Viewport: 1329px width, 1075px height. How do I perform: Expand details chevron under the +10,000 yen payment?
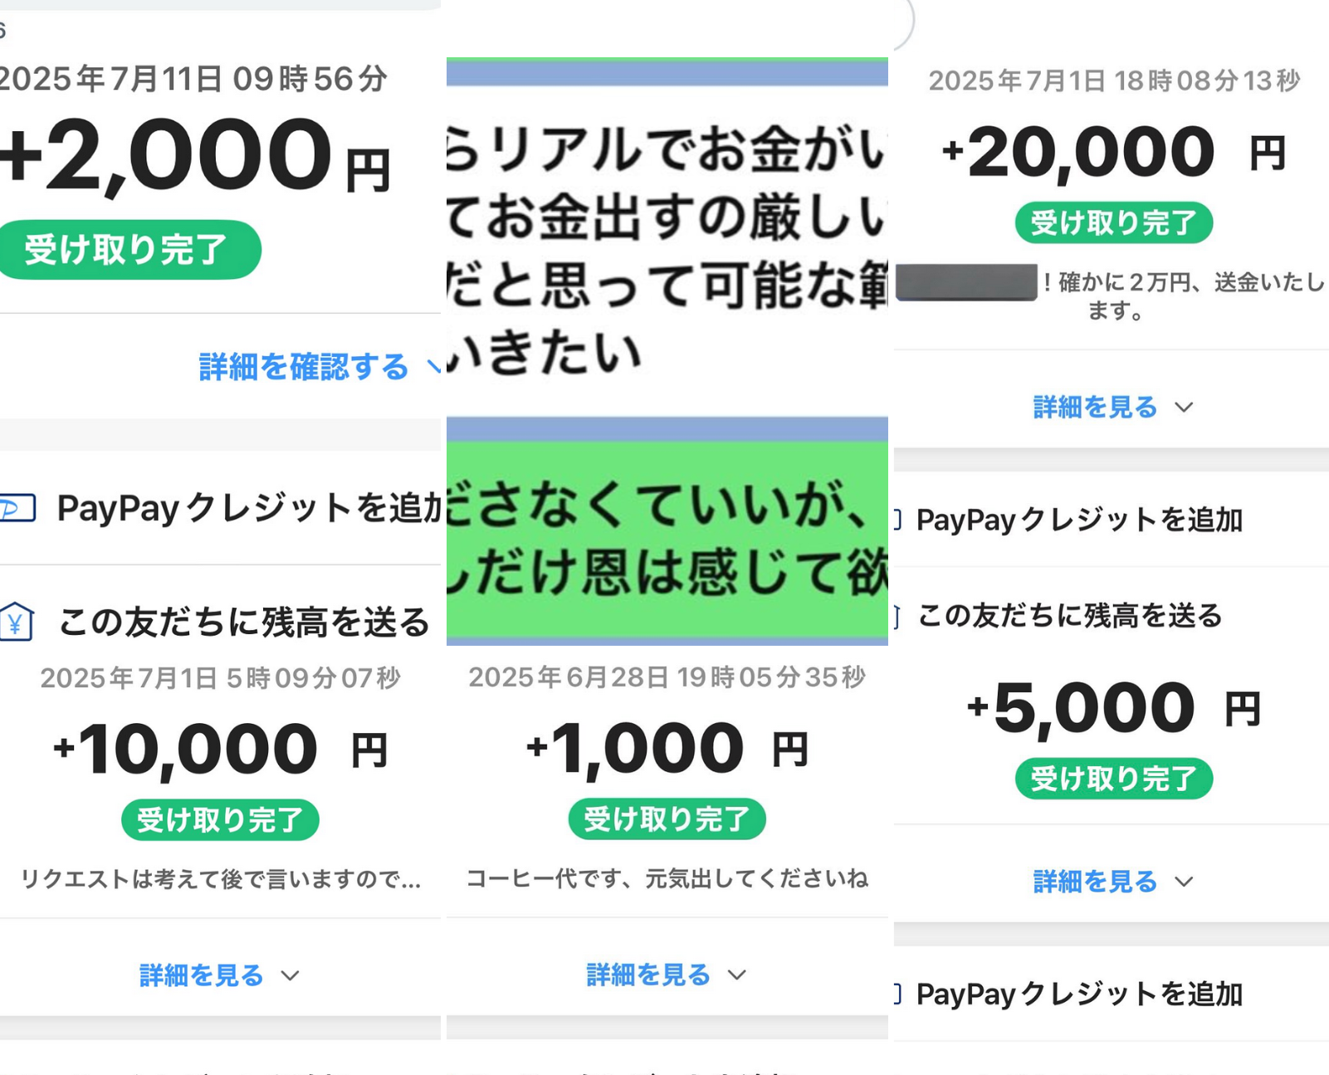point(290,975)
